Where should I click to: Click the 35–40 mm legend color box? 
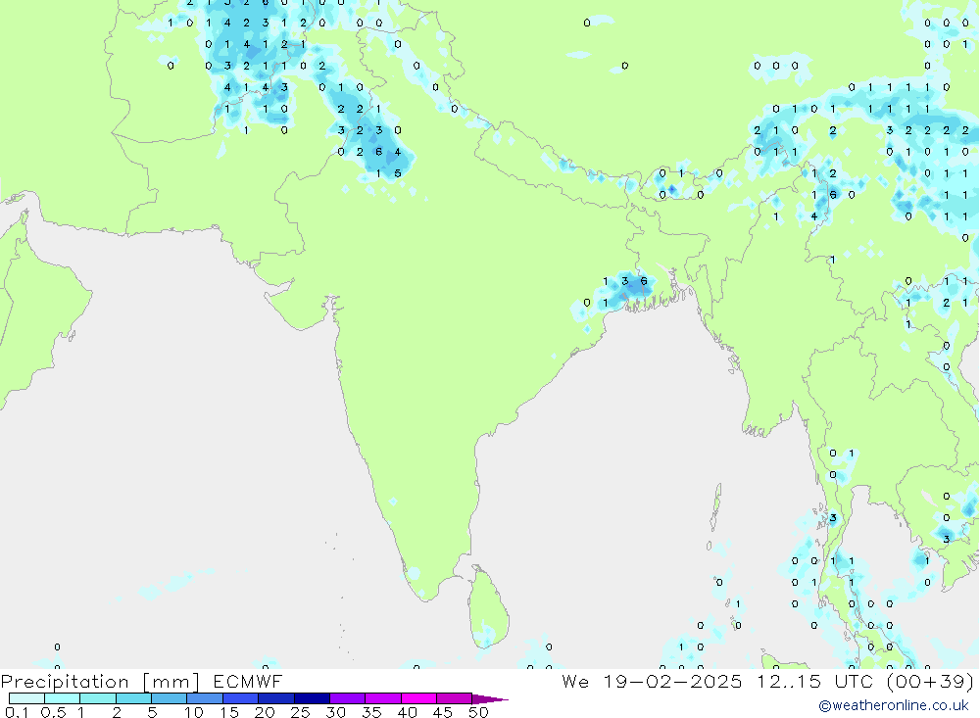[x=383, y=698]
